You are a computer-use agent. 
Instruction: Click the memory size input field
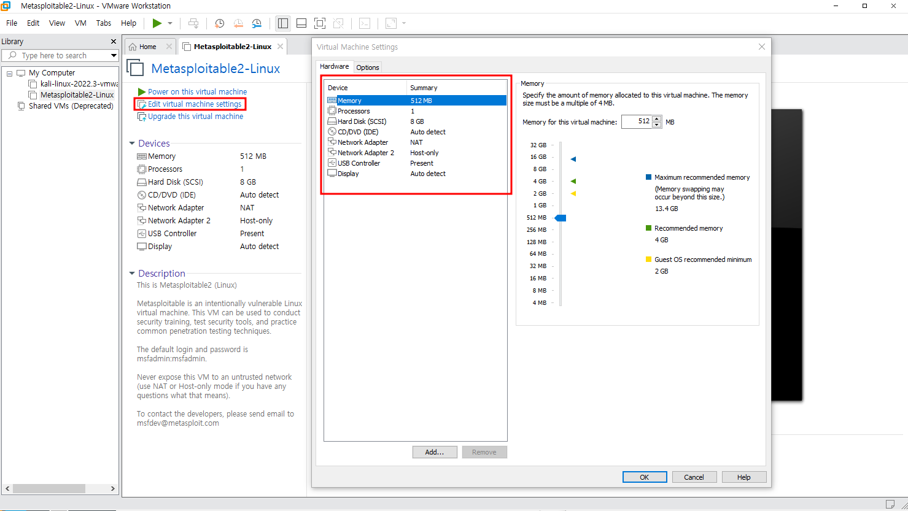pyautogui.click(x=637, y=121)
